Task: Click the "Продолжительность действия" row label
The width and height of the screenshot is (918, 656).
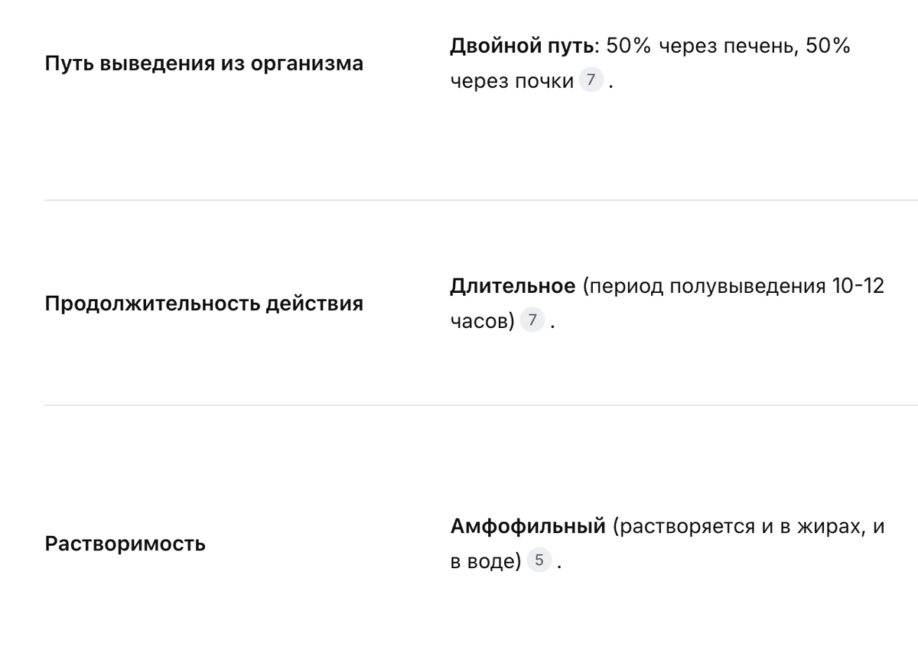Action: [204, 304]
